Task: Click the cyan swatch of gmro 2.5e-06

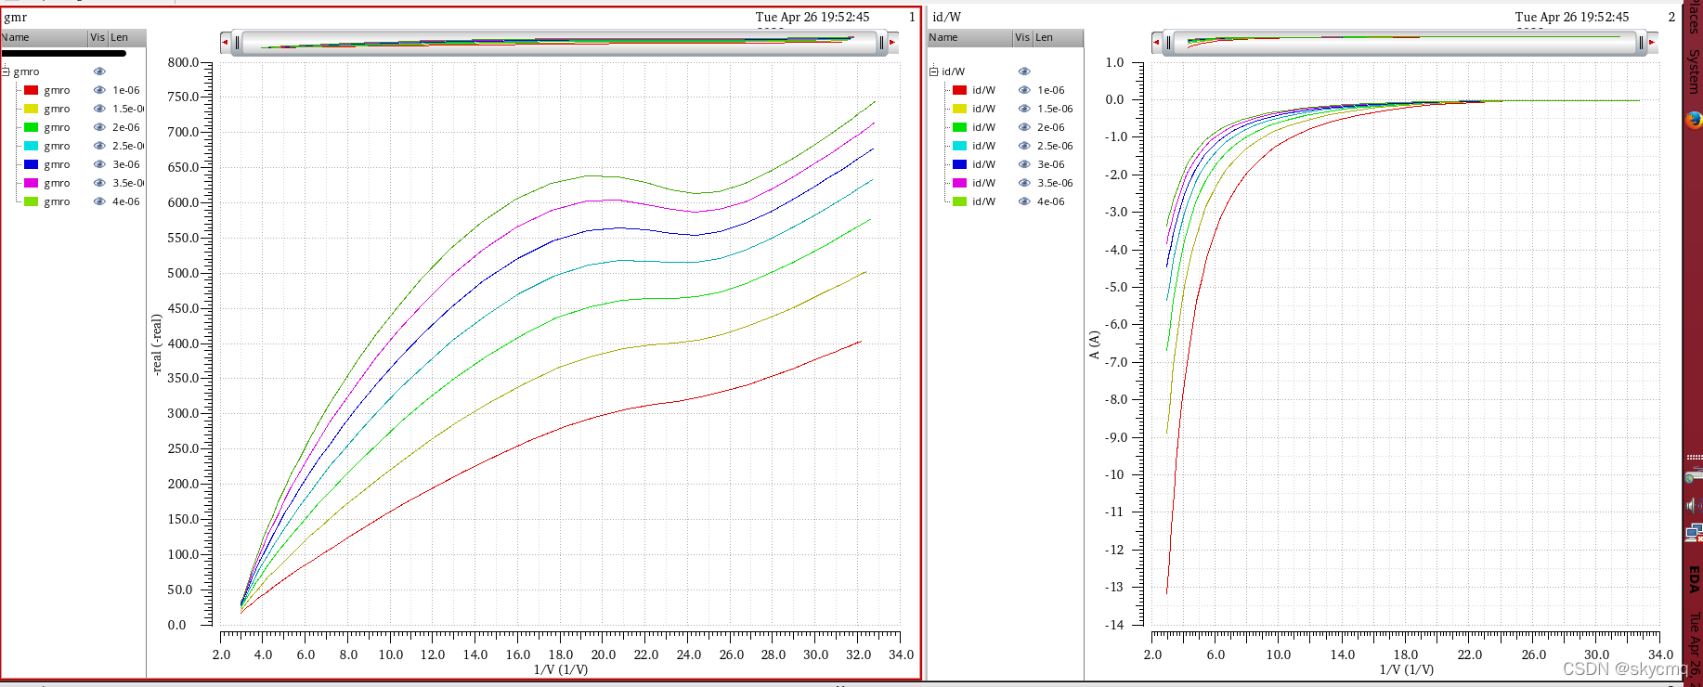Action: coord(31,146)
